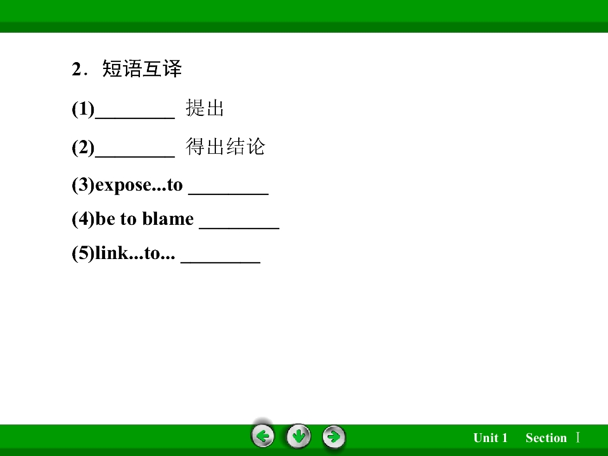Click the heading number 2
Screen dimensions: 608x456
[77, 69]
